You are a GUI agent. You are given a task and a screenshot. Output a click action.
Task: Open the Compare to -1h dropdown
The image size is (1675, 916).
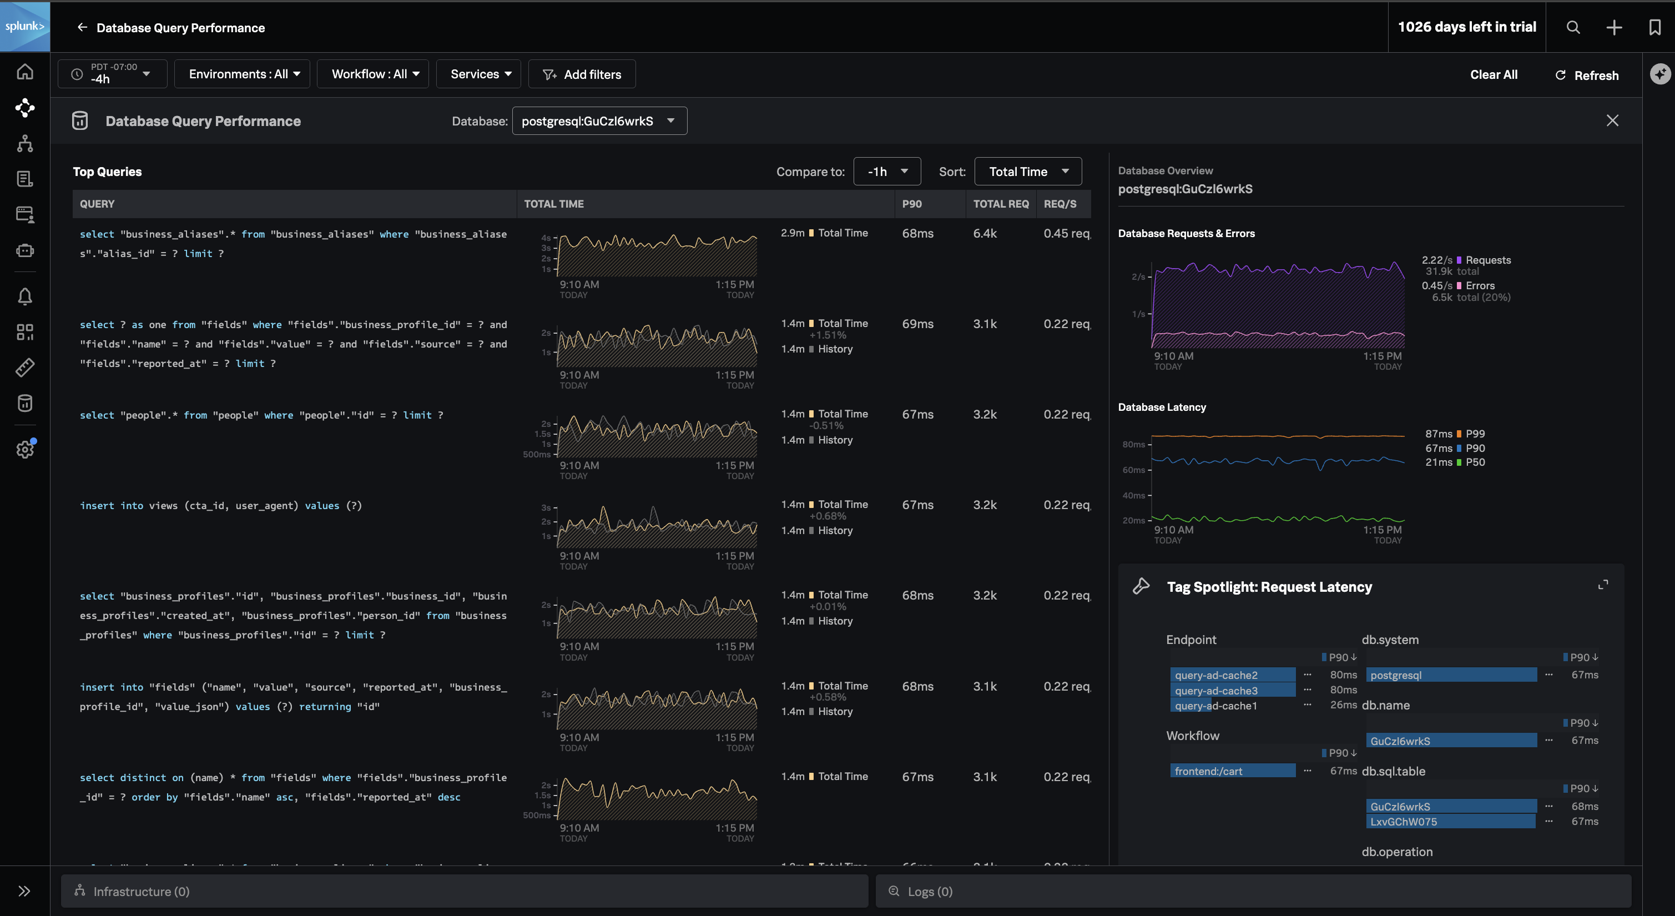[x=886, y=172]
